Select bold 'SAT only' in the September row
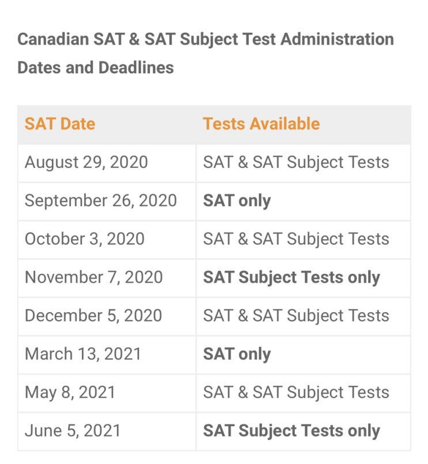This screenshot has width=428, height=464. click(x=237, y=201)
